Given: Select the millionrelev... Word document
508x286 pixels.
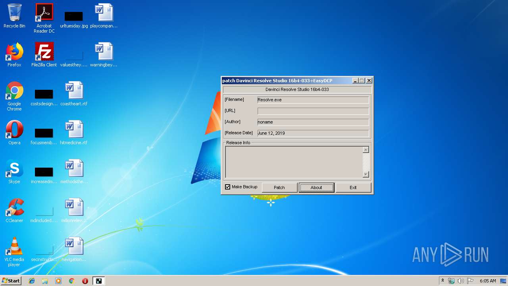Looking at the screenshot, I should click(74, 211).
